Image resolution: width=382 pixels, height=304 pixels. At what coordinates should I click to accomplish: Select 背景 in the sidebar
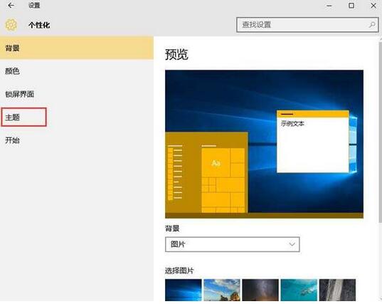tap(77, 48)
